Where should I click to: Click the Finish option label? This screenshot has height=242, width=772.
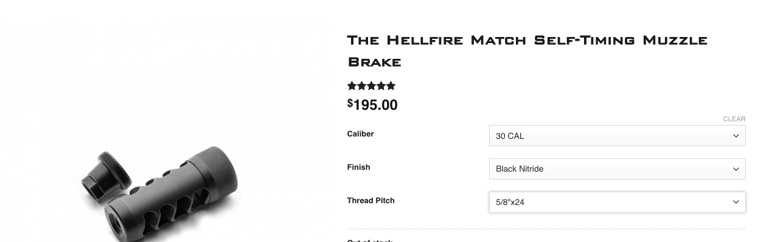click(x=358, y=167)
